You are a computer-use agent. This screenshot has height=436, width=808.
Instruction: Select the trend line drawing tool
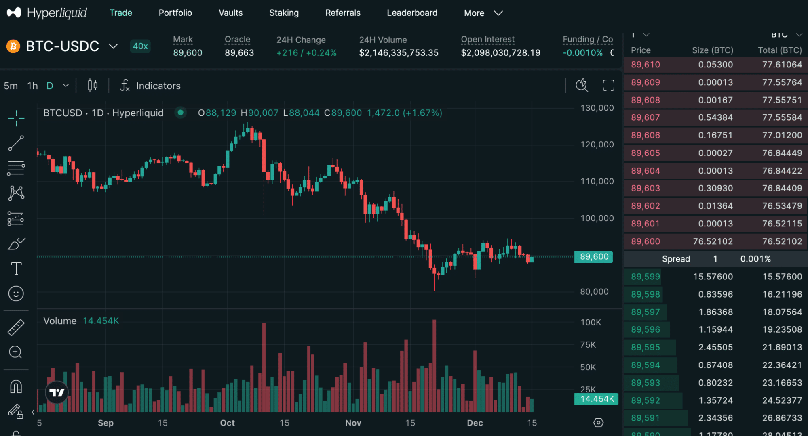(16, 143)
